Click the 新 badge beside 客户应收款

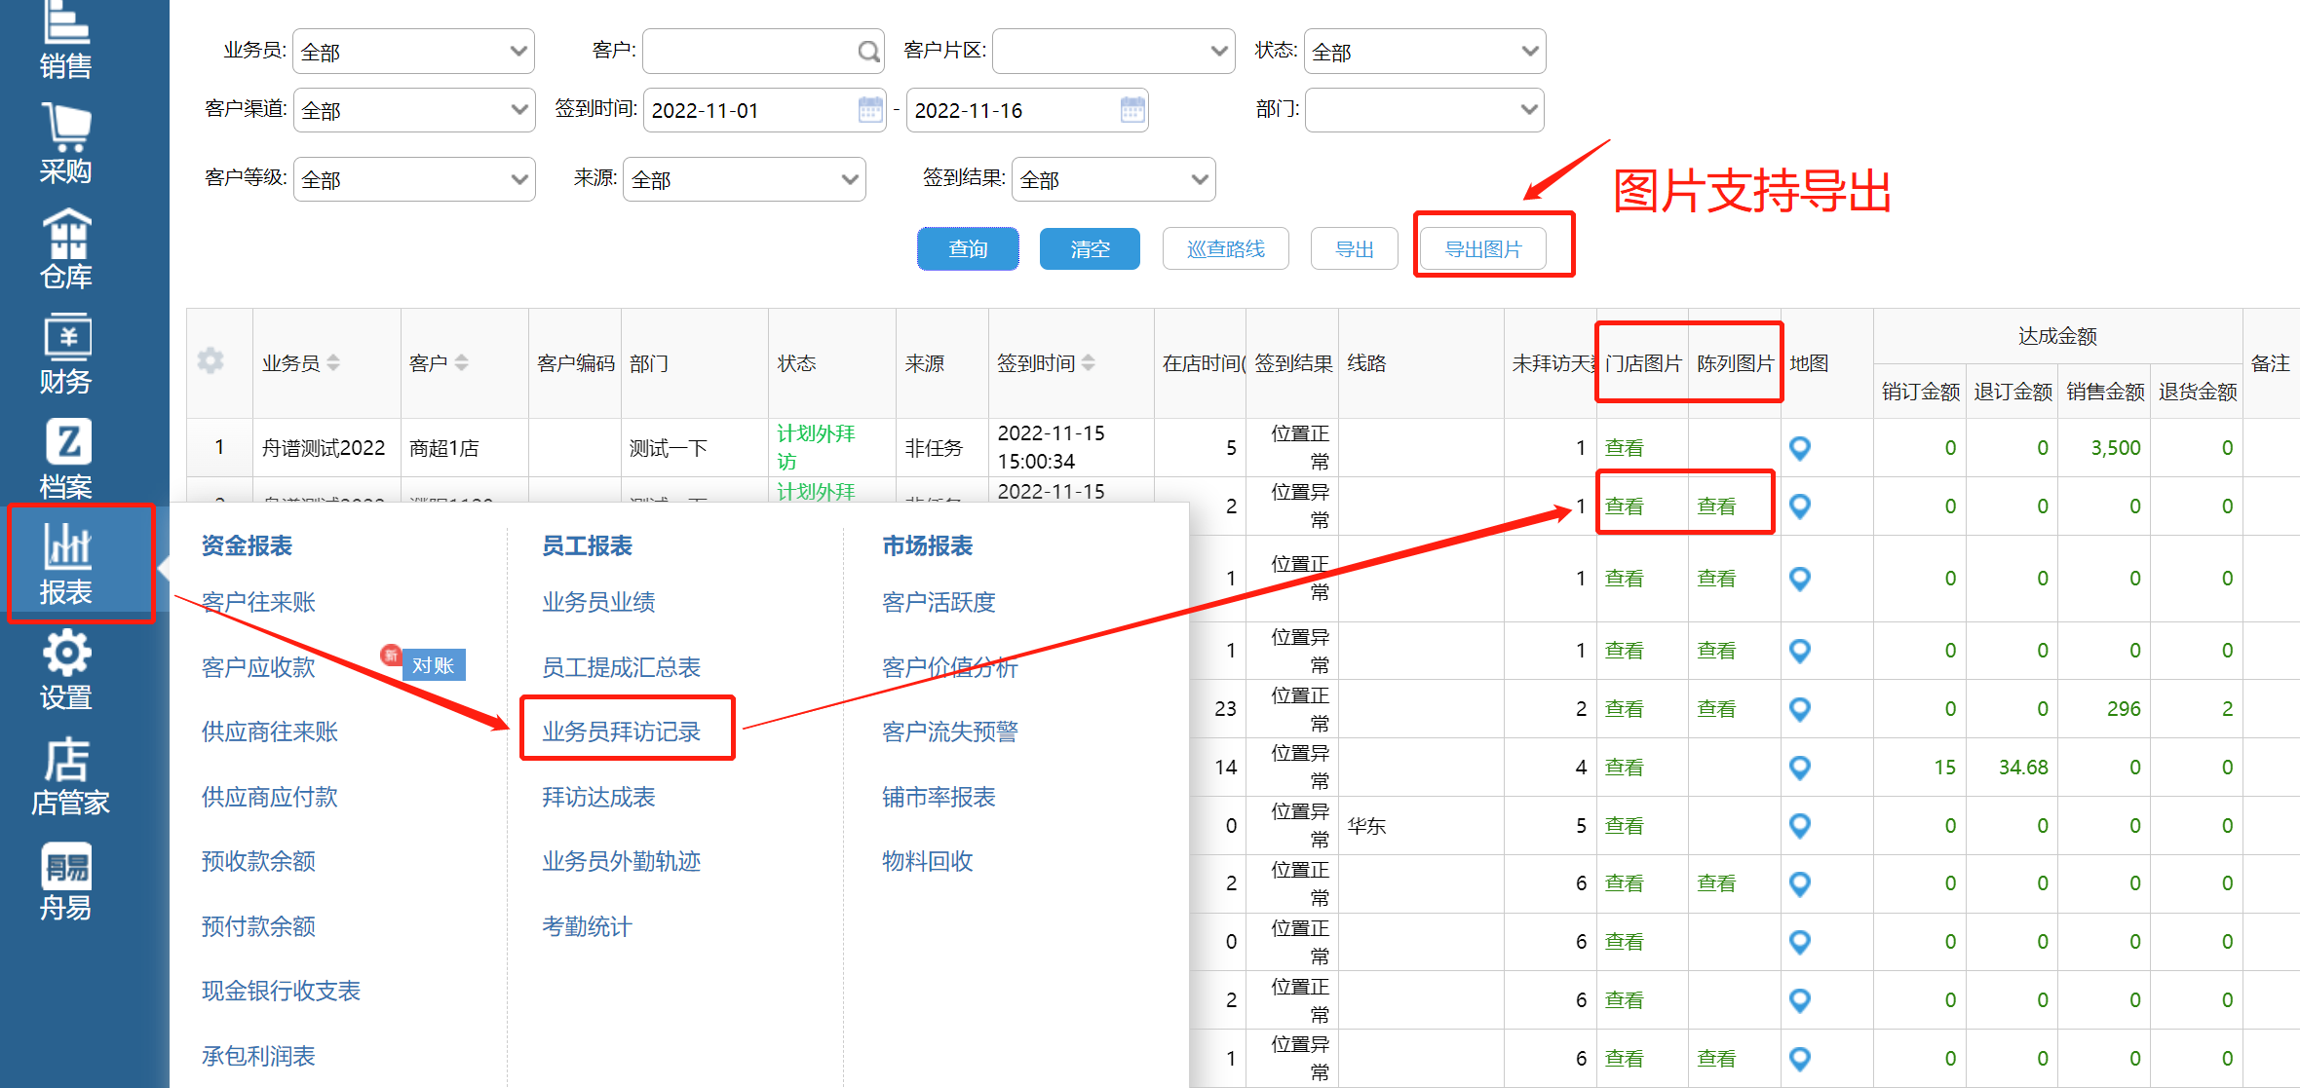(x=391, y=655)
